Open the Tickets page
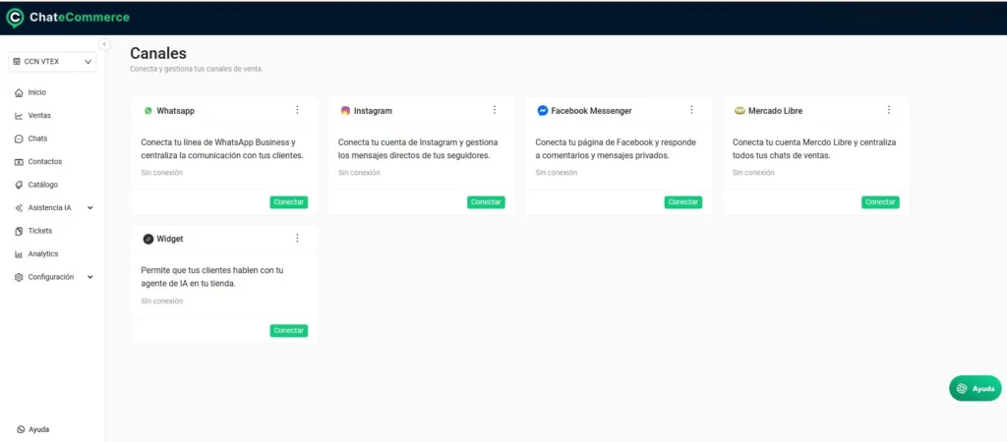This screenshot has width=1007, height=442. coord(40,231)
